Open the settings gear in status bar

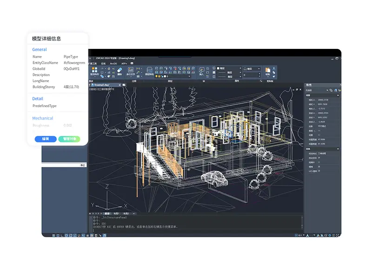click(x=330, y=235)
